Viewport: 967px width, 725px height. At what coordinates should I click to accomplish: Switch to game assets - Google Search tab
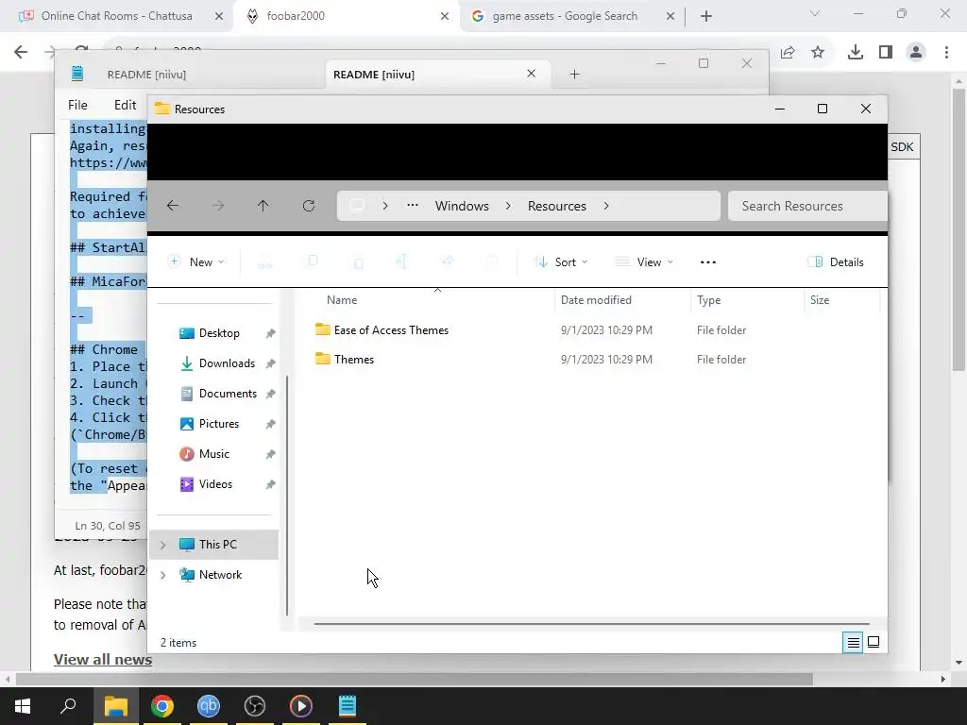pyautogui.click(x=571, y=16)
